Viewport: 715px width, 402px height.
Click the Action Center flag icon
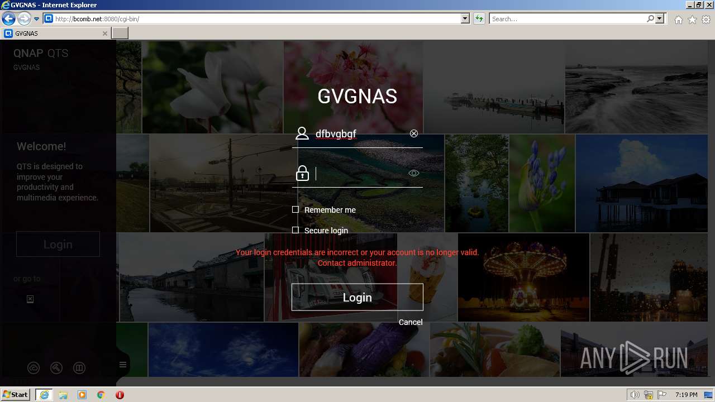pyautogui.click(x=662, y=395)
